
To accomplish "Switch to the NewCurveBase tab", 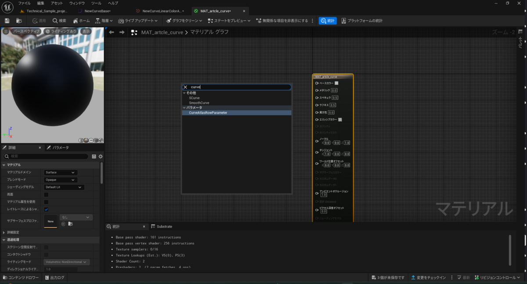I will point(97,11).
